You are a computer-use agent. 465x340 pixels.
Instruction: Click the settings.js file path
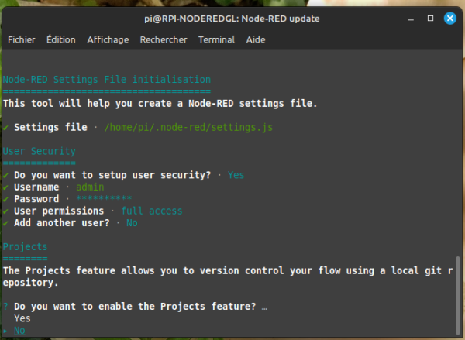pyautogui.click(x=188, y=128)
